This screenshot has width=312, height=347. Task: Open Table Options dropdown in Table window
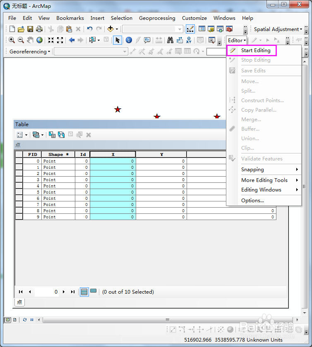pyautogui.click(x=22, y=134)
